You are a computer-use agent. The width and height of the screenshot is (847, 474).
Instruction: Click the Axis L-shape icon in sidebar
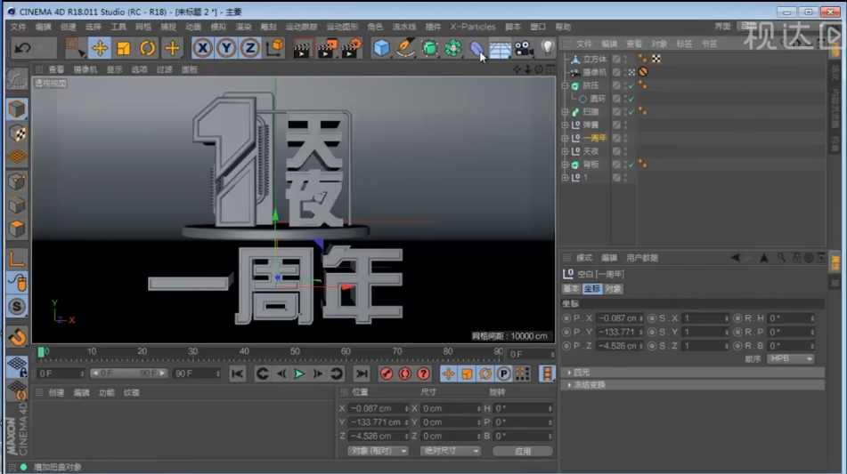17,260
